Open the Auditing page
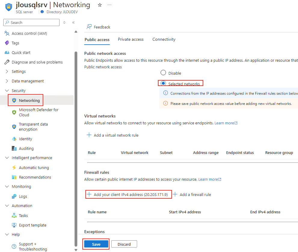The width and height of the screenshot is (298, 252). 26,148
